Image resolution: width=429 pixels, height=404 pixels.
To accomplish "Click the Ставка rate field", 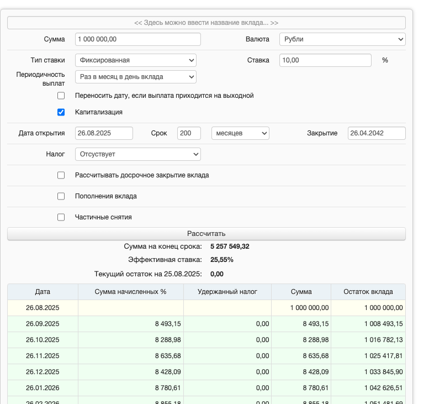I will click(x=325, y=60).
